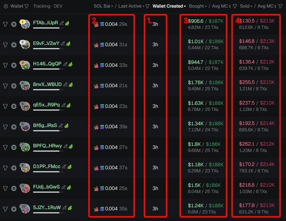
Task: Open wallet 5JZY...1RuW
Action: click(47, 207)
